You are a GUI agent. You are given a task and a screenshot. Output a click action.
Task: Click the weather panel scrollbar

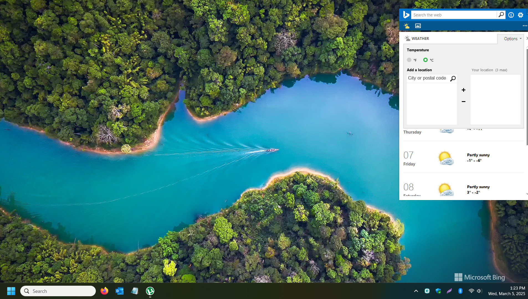(527, 97)
